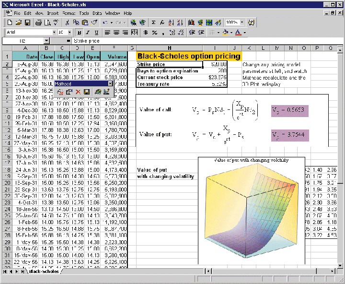Click the Save icon in the standard toolbar
Image resolution: width=345 pixels, height=284 pixels.
tap(27, 23)
